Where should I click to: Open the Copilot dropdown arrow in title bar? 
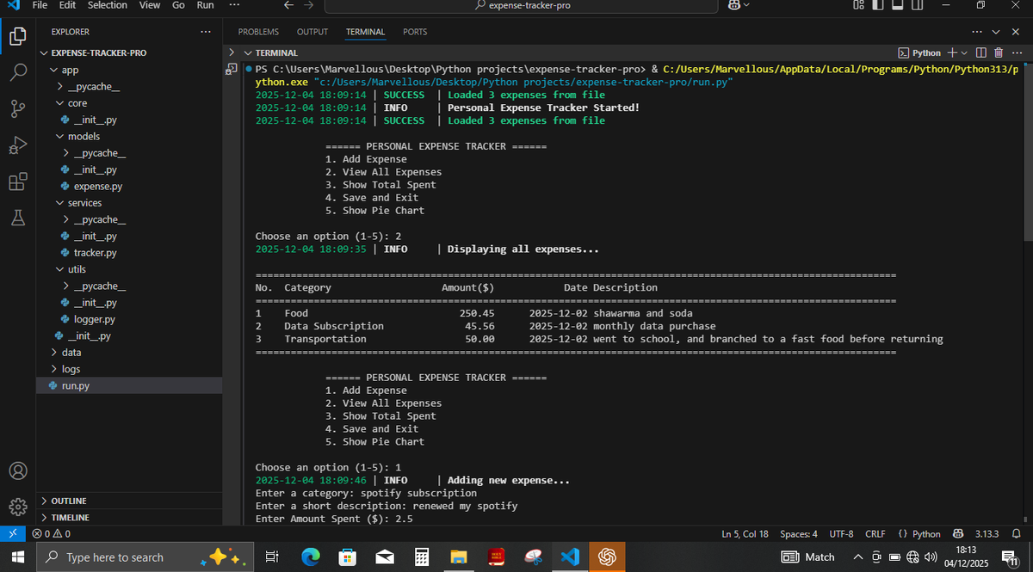745,5
